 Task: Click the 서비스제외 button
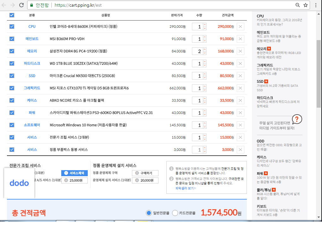pos(74,173)
